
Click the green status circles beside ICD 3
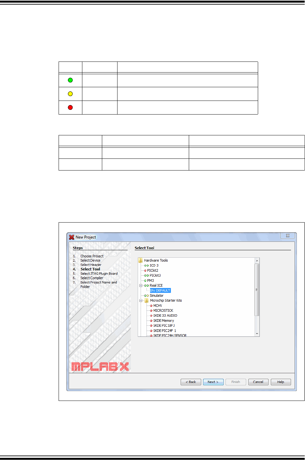[x=146, y=266]
